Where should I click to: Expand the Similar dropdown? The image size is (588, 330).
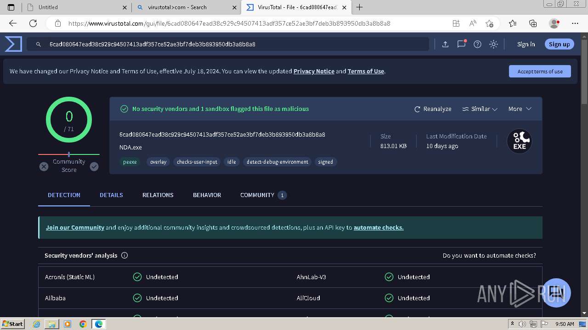pos(480,109)
